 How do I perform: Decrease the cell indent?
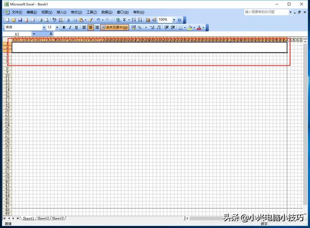click(x=167, y=27)
